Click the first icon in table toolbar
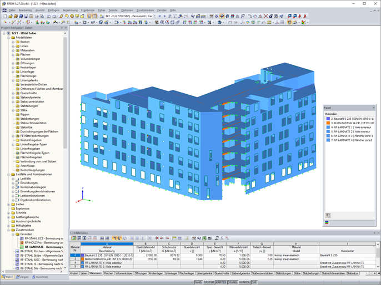Viewport: 381px width, 285px height. (x=74, y=238)
